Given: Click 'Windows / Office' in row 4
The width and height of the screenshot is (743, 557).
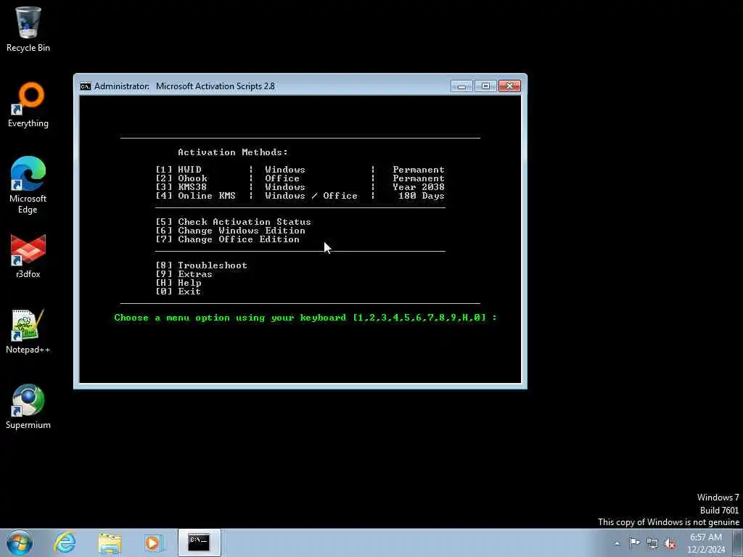Looking at the screenshot, I should click(x=311, y=196).
